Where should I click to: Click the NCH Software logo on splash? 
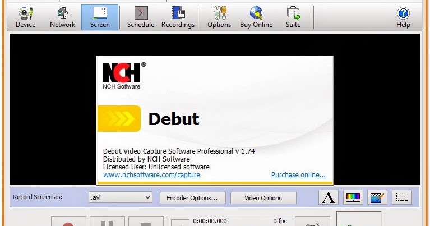[124, 76]
